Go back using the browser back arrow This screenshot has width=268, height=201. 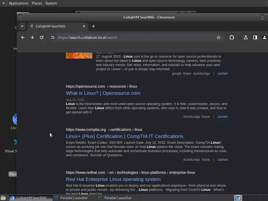(23, 37)
